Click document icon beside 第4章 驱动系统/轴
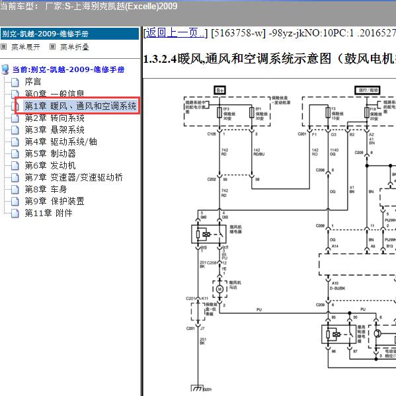 15,142
